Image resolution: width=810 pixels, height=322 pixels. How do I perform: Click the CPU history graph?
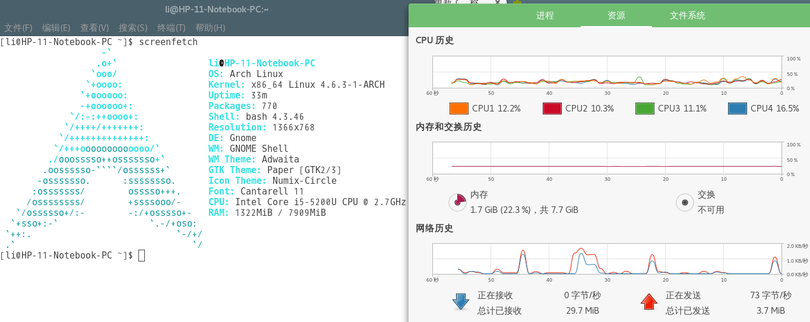607,72
